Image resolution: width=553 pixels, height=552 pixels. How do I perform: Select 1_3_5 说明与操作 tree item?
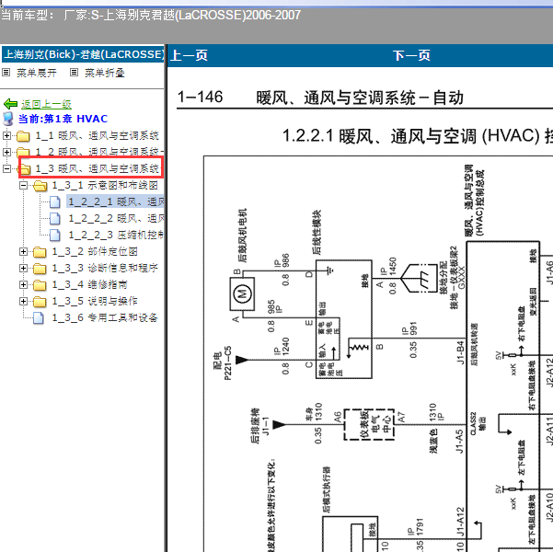click(x=95, y=301)
